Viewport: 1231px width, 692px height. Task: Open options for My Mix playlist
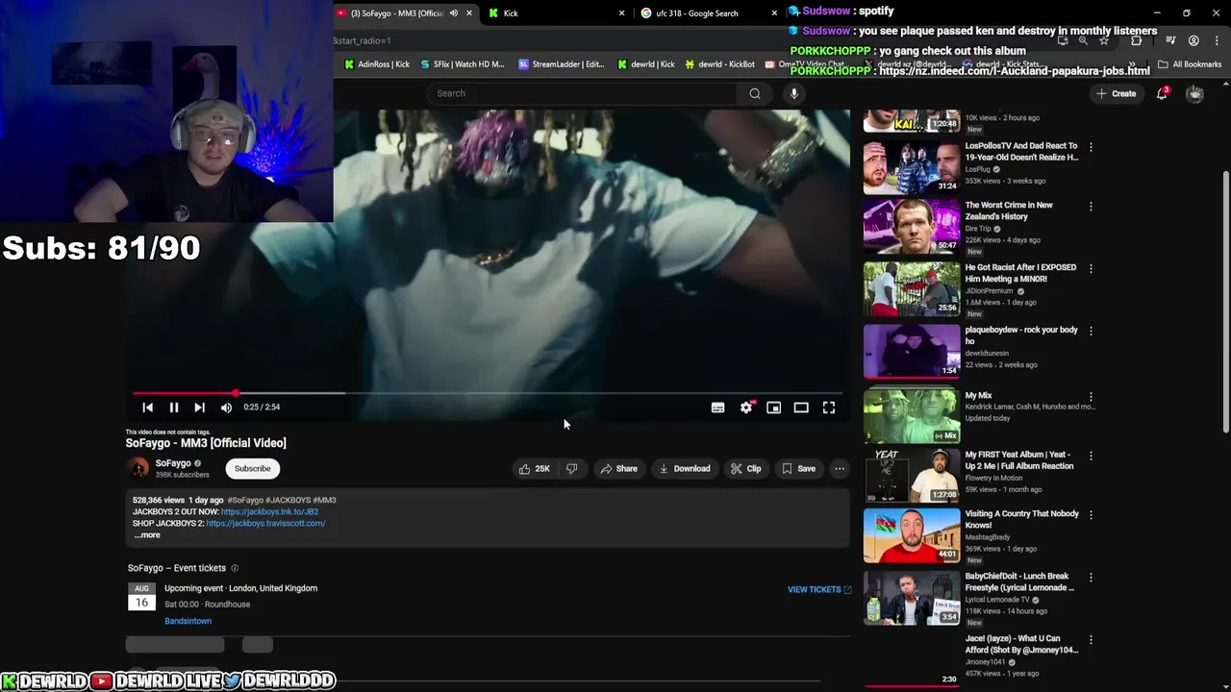pyautogui.click(x=1091, y=396)
